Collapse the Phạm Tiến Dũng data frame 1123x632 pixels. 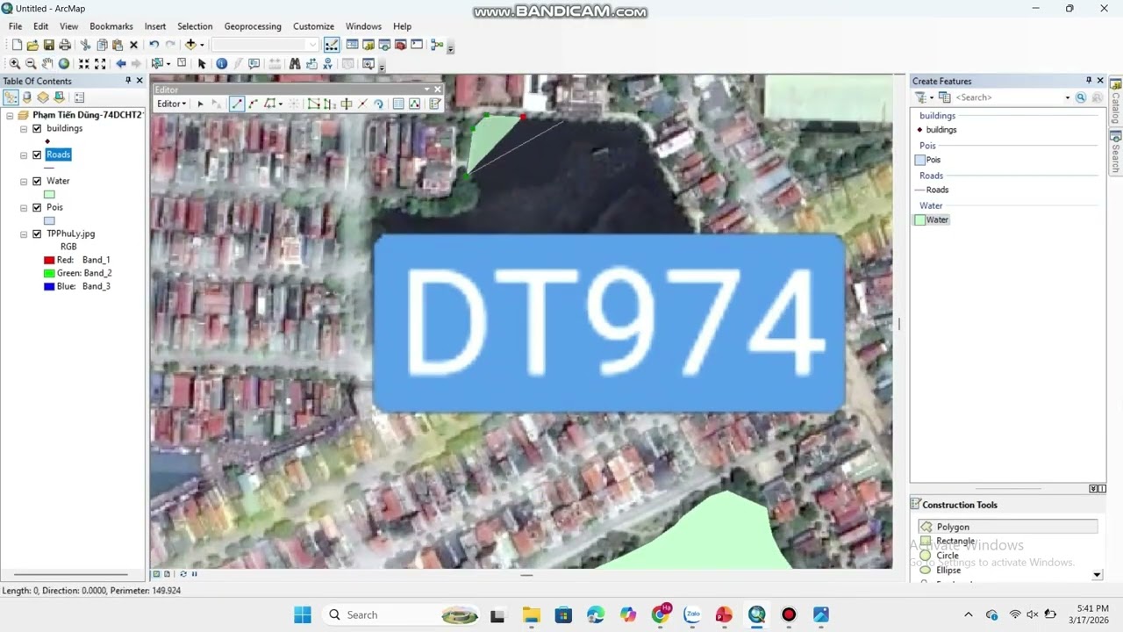tap(10, 115)
